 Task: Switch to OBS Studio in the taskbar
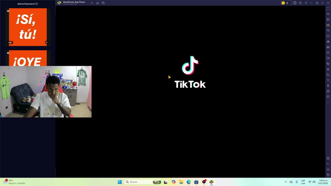click(204, 182)
